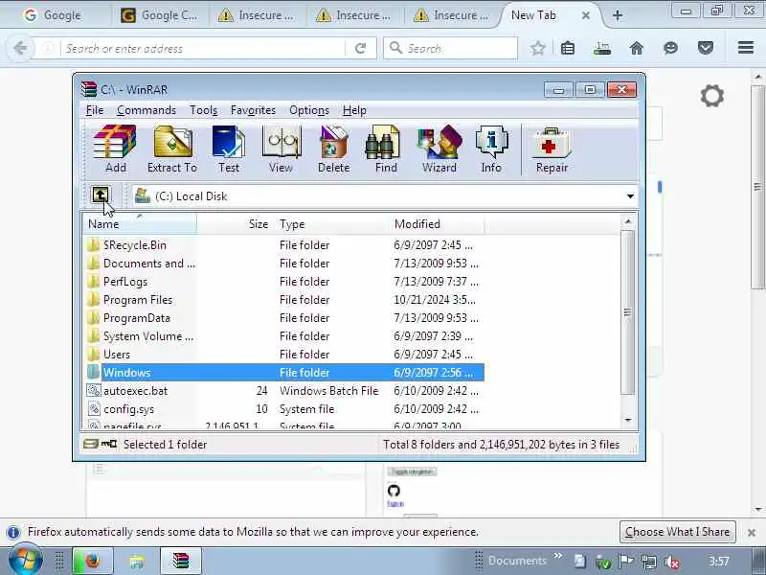Viewport: 766px width, 575px height.
Task: Open the File menu
Action: [94, 110]
